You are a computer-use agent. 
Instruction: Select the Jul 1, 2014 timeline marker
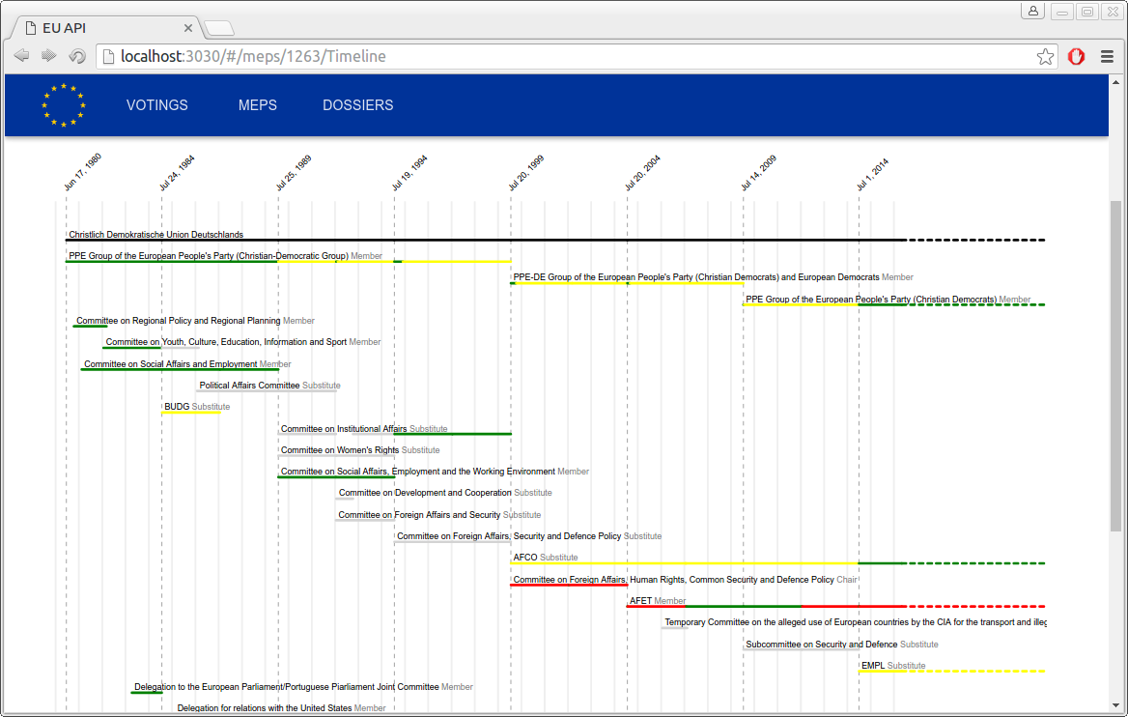pyautogui.click(x=872, y=174)
